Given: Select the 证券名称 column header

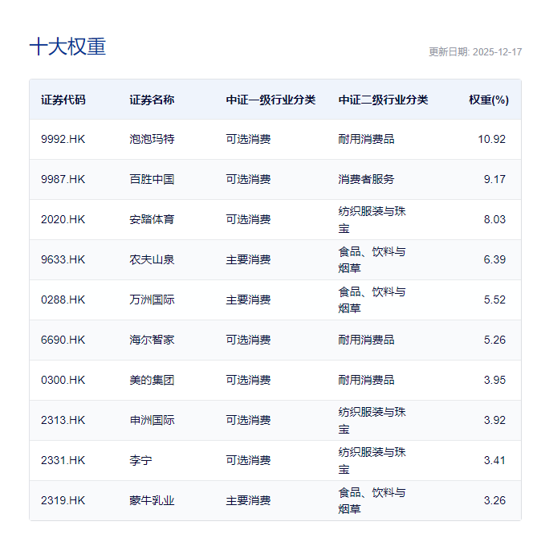Looking at the screenshot, I should tap(152, 100).
